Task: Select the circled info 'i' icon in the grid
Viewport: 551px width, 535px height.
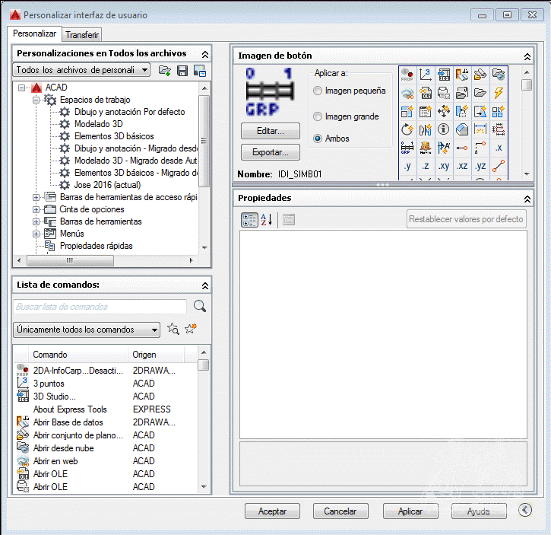Action: click(444, 129)
